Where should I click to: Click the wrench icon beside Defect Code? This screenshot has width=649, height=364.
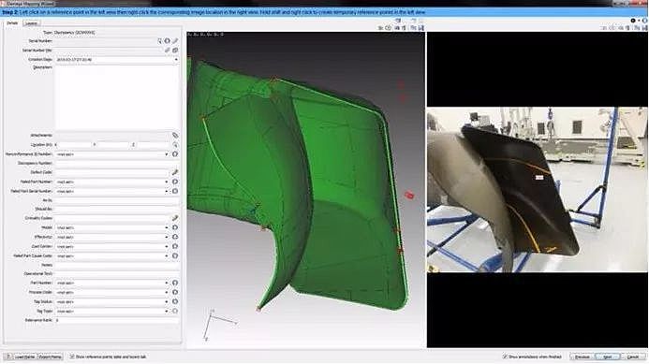(175, 172)
